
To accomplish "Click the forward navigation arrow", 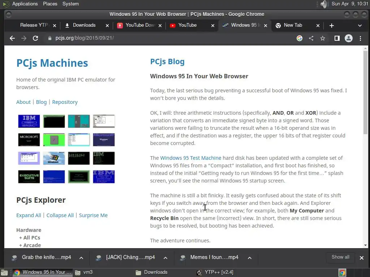I will pos(24,38).
